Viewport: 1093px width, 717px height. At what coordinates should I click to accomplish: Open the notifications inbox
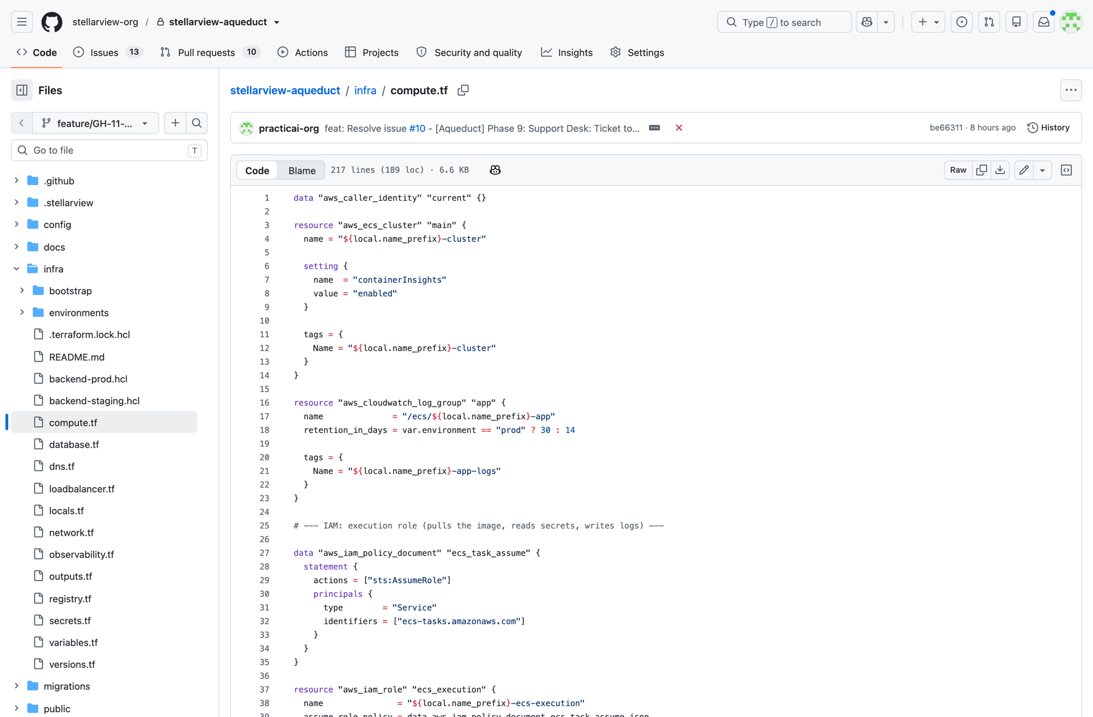pos(1044,22)
